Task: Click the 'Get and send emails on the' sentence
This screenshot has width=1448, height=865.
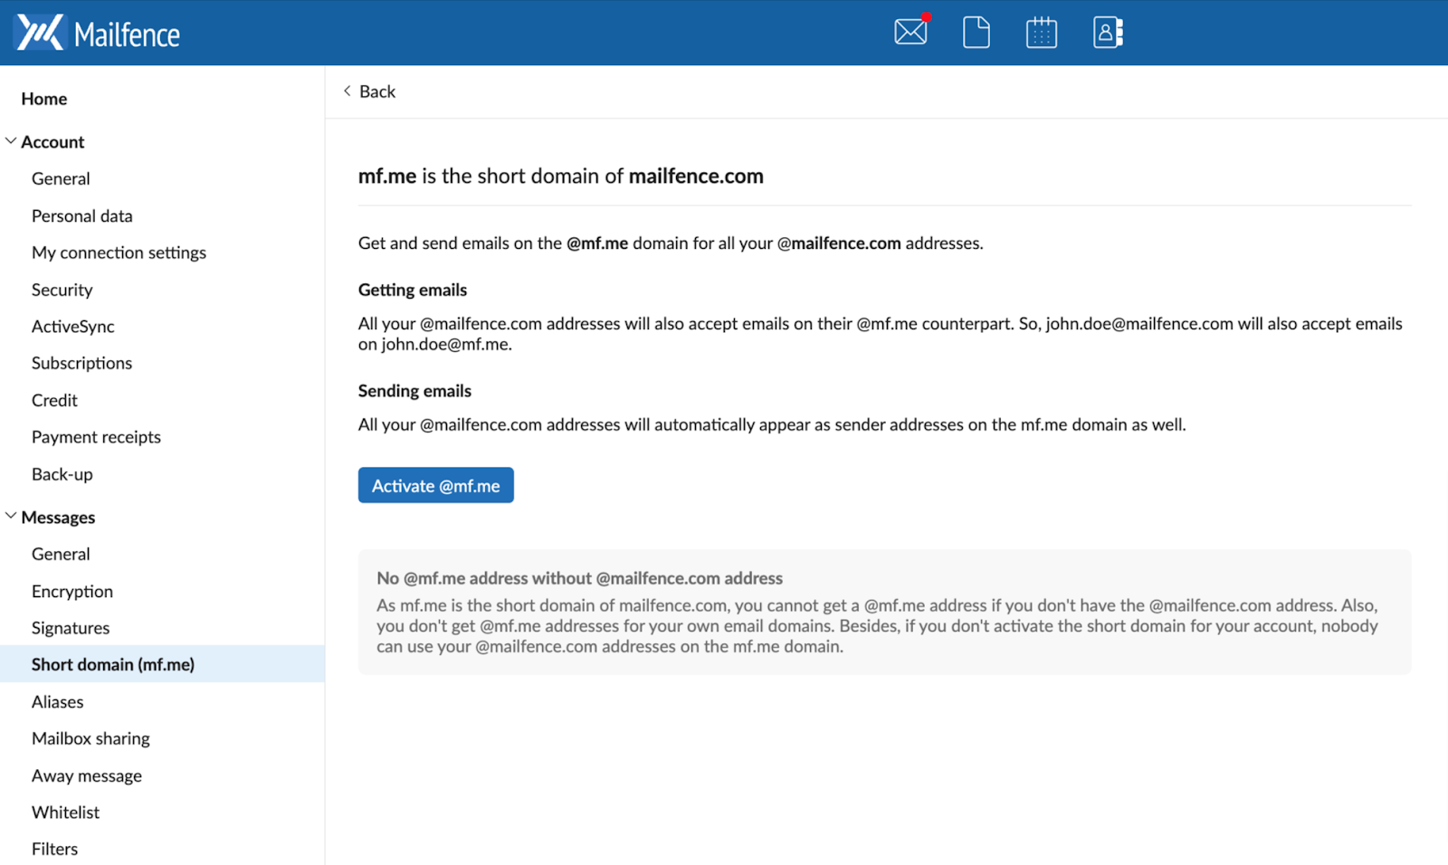Action: (671, 243)
